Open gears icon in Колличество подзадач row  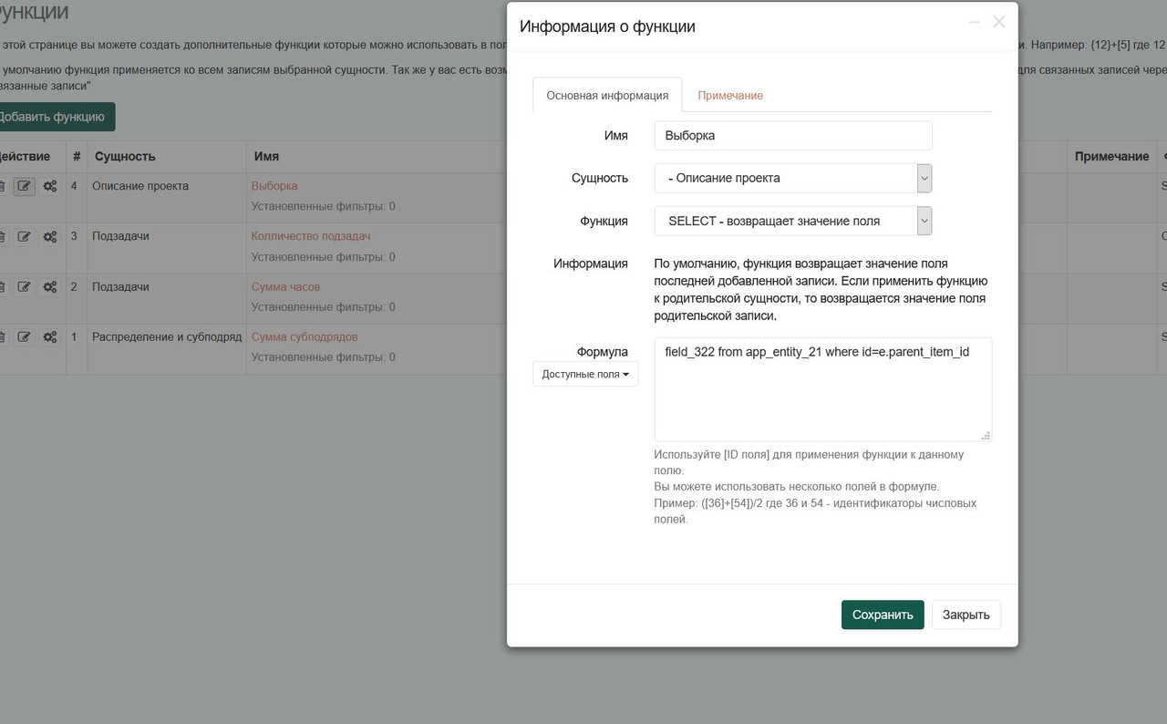tap(50, 236)
